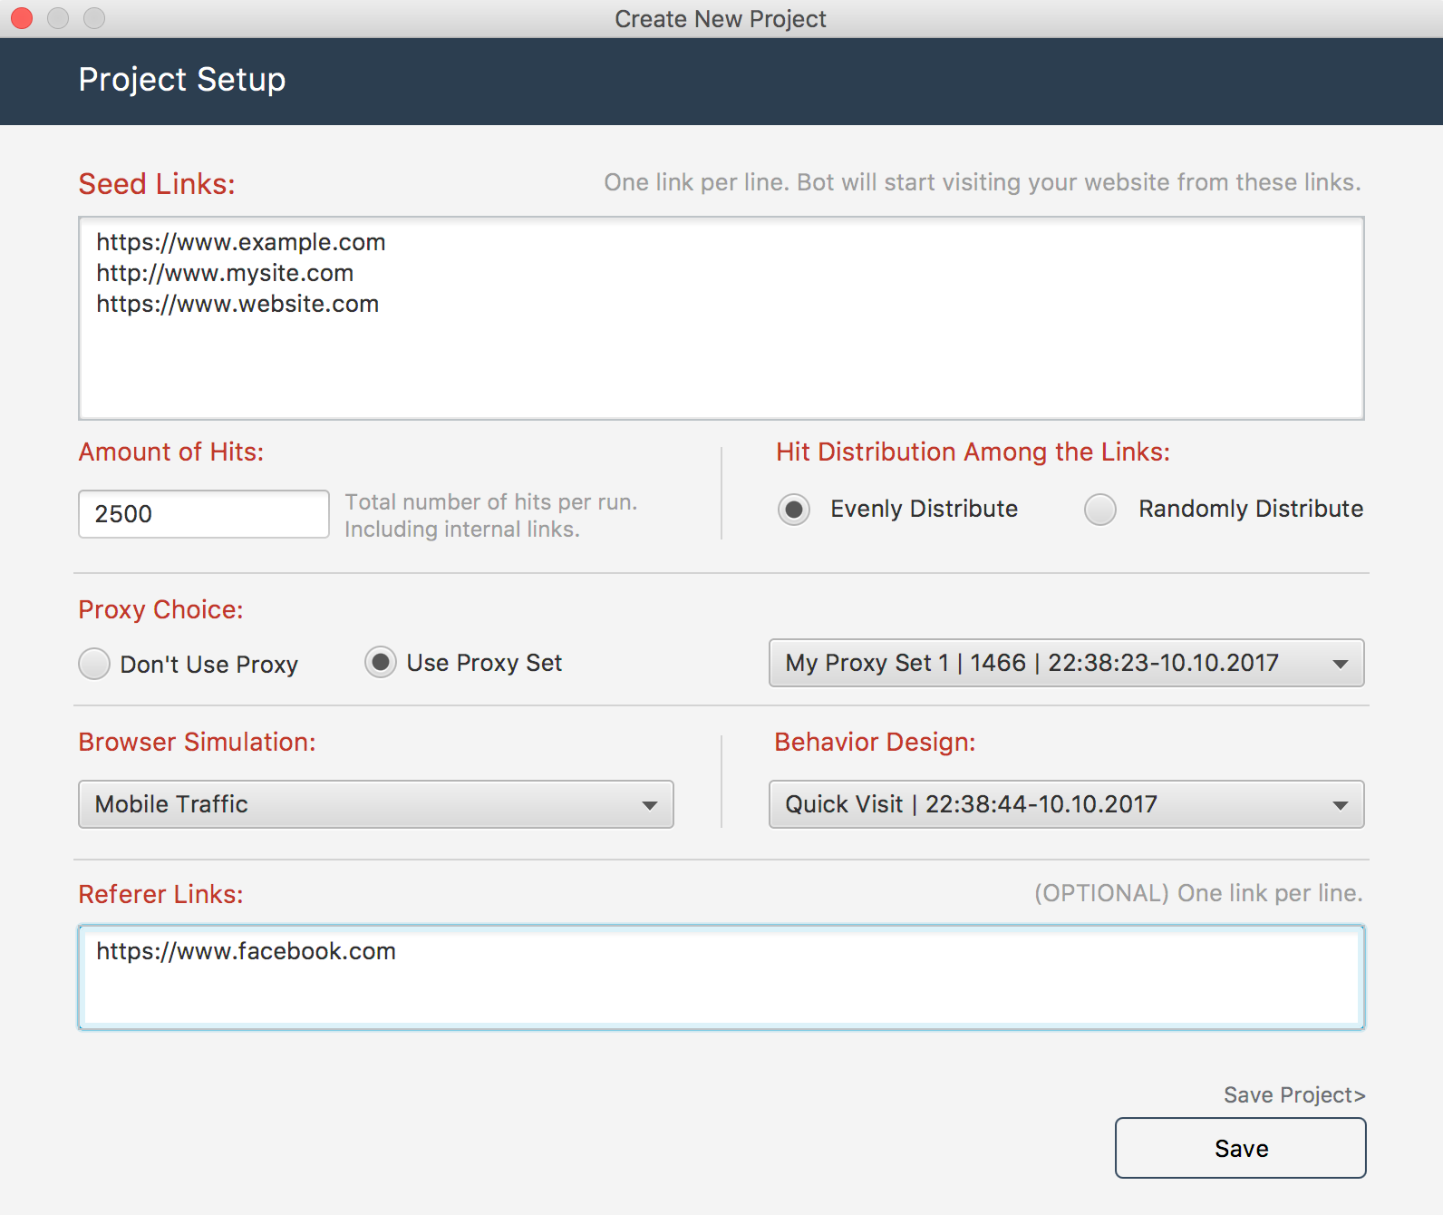Click the https://www.facebook.com referer link text
The height and width of the screenshot is (1215, 1443).
click(x=246, y=951)
